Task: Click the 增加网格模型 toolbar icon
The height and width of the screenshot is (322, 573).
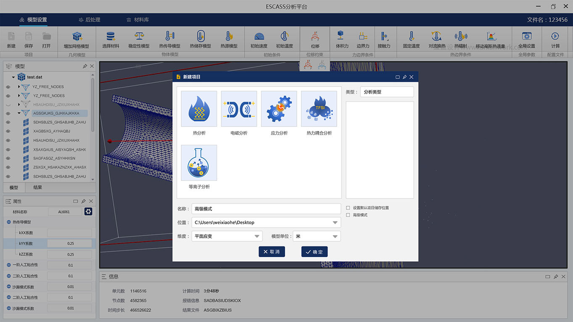Action: pyautogui.click(x=77, y=37)
